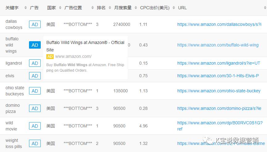
Task: Click ***BOTTOM*** in the wild movie row
Action: click(78, 126)
